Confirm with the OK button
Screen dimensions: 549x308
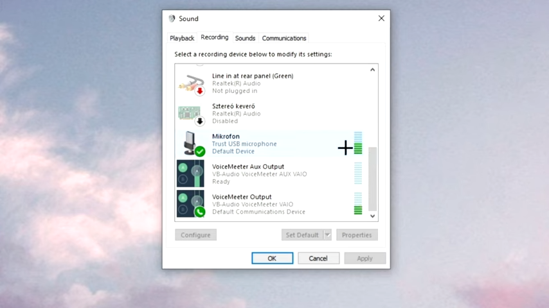tap(272, 259)
